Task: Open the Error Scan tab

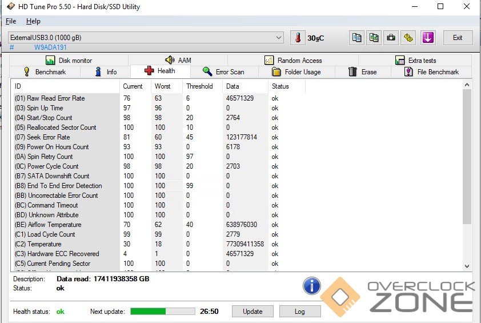Action: tap(223, 72)
